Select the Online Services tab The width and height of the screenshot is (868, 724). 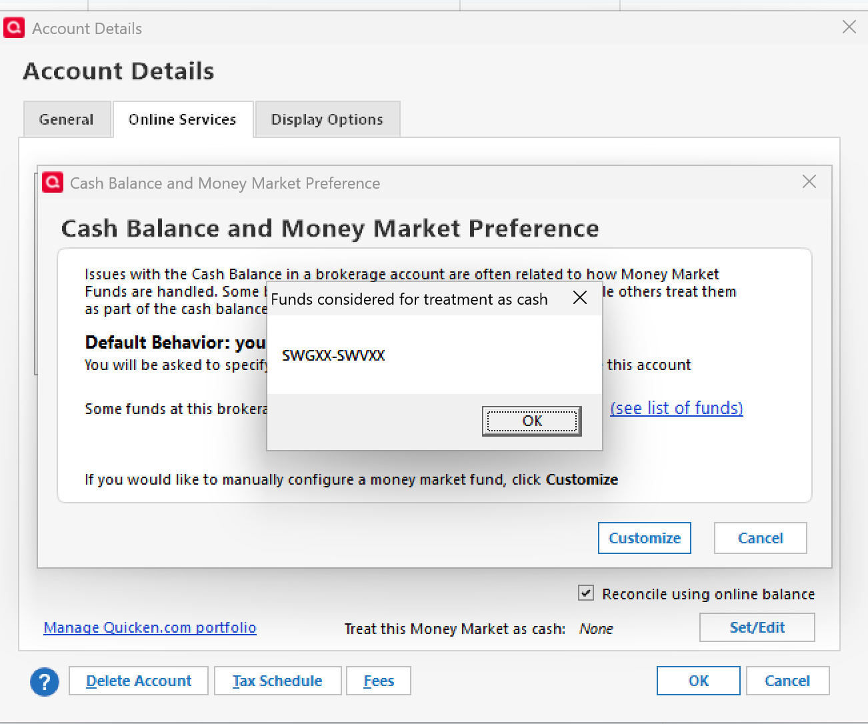coord(183,119)
